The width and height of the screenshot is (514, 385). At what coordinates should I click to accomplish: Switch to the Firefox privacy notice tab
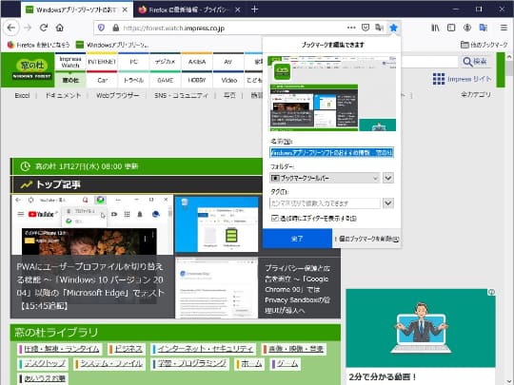click(189, 10)
